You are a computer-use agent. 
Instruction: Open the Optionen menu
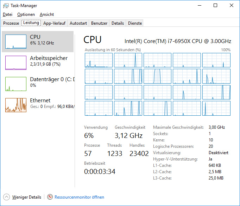pyautogui.click(x=26, y=14)
